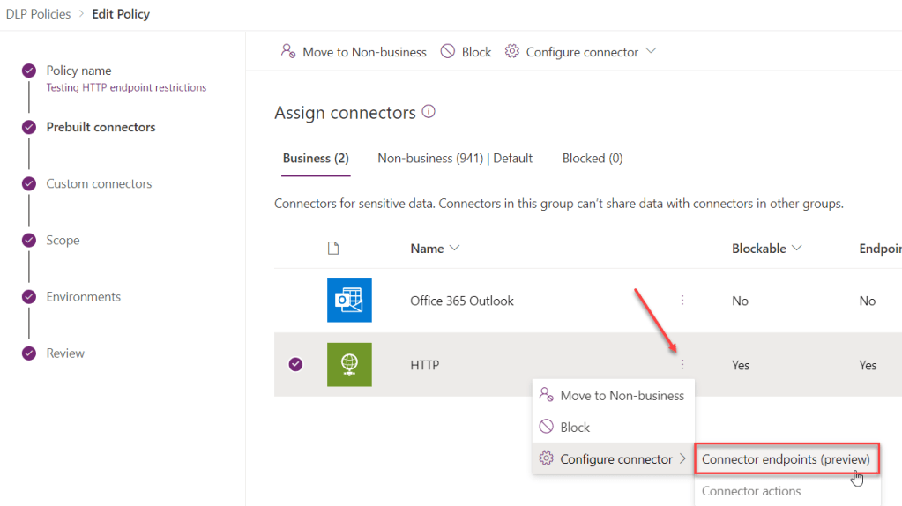The image size is (902, 506).
Task: Click the info icon beside Assign connectors
Action: (x=429, y=112)
